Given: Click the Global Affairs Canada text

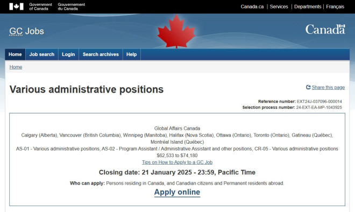Looking at the screenshot, I should pyautogui.click(x=177, y=129).
